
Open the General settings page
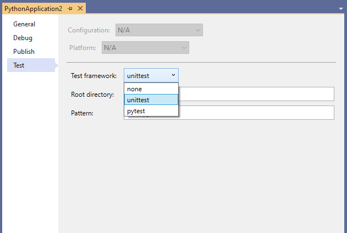(24, 24)
